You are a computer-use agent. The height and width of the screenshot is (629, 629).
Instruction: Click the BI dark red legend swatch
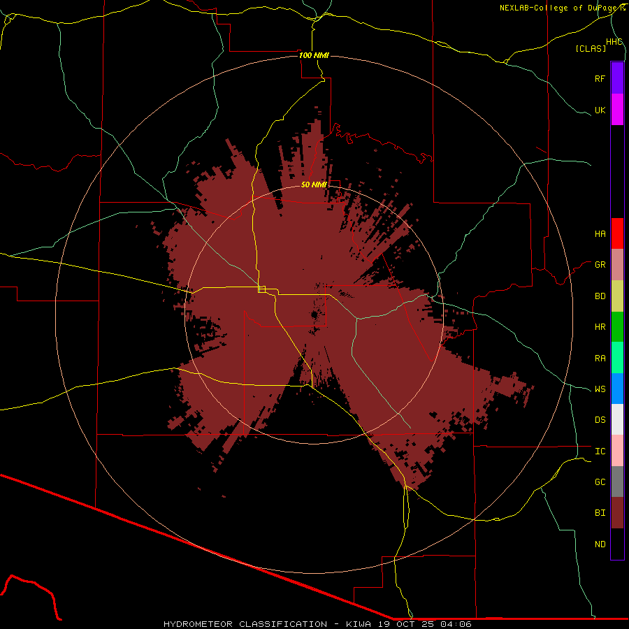click(617, 513)
